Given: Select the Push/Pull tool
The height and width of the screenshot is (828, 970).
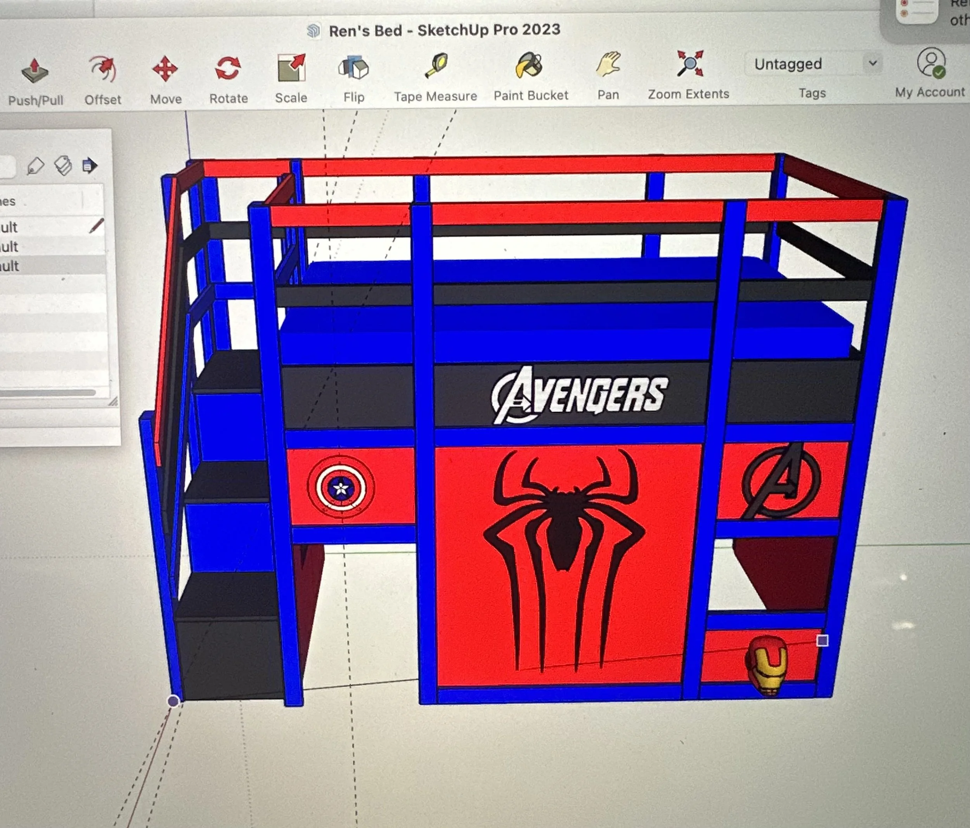Looking at the screenshot, I should coord(35,71).
